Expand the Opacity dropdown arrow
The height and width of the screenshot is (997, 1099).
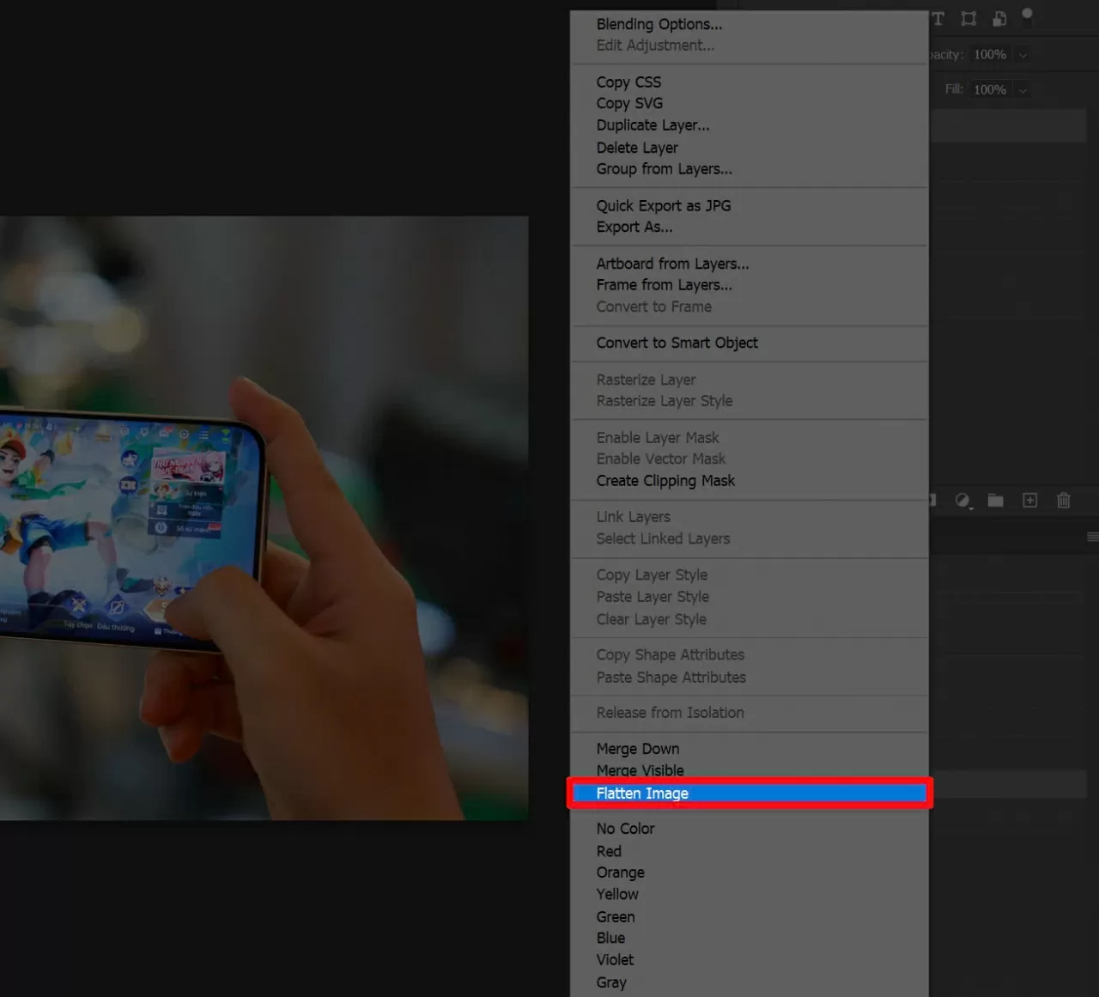(x=1023, y=55)
